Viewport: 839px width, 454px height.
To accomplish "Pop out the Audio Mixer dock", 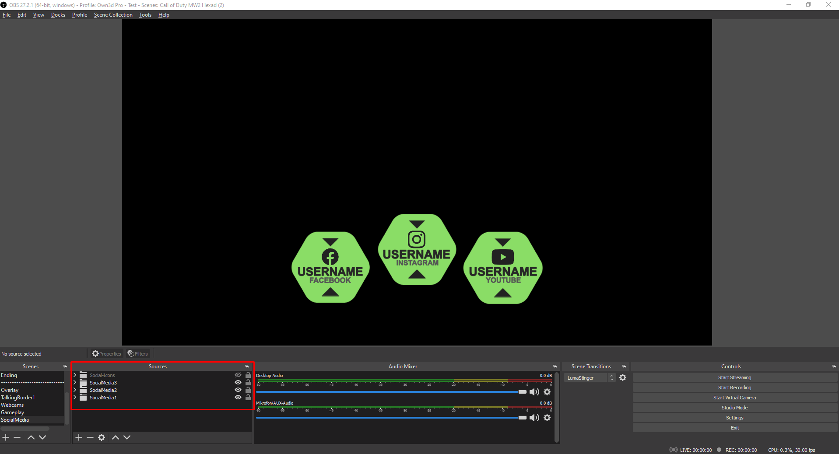I will click(555, 367).
